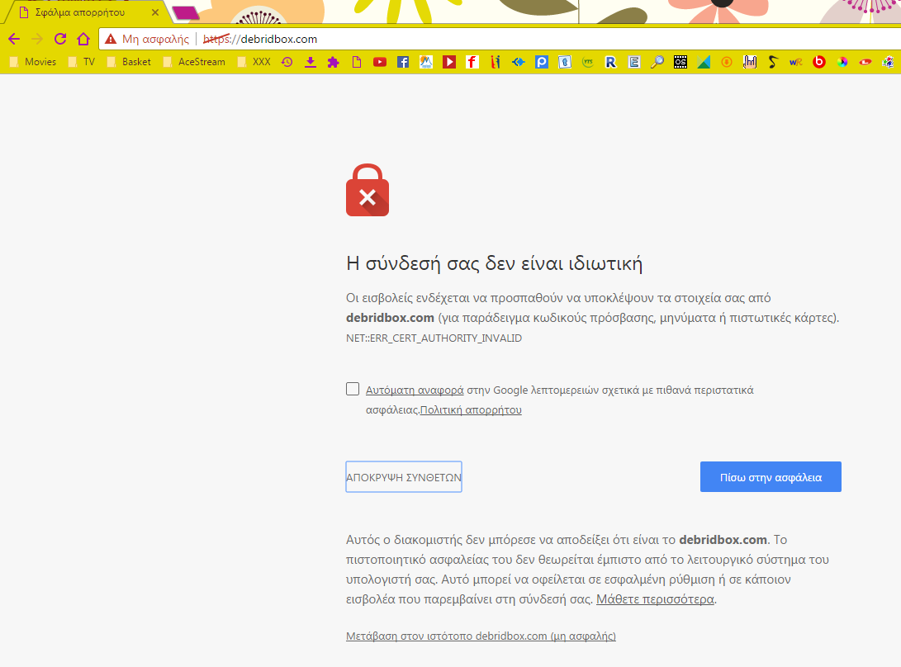Click the red lock error icon
901x667 pixels.
[368, 190]
